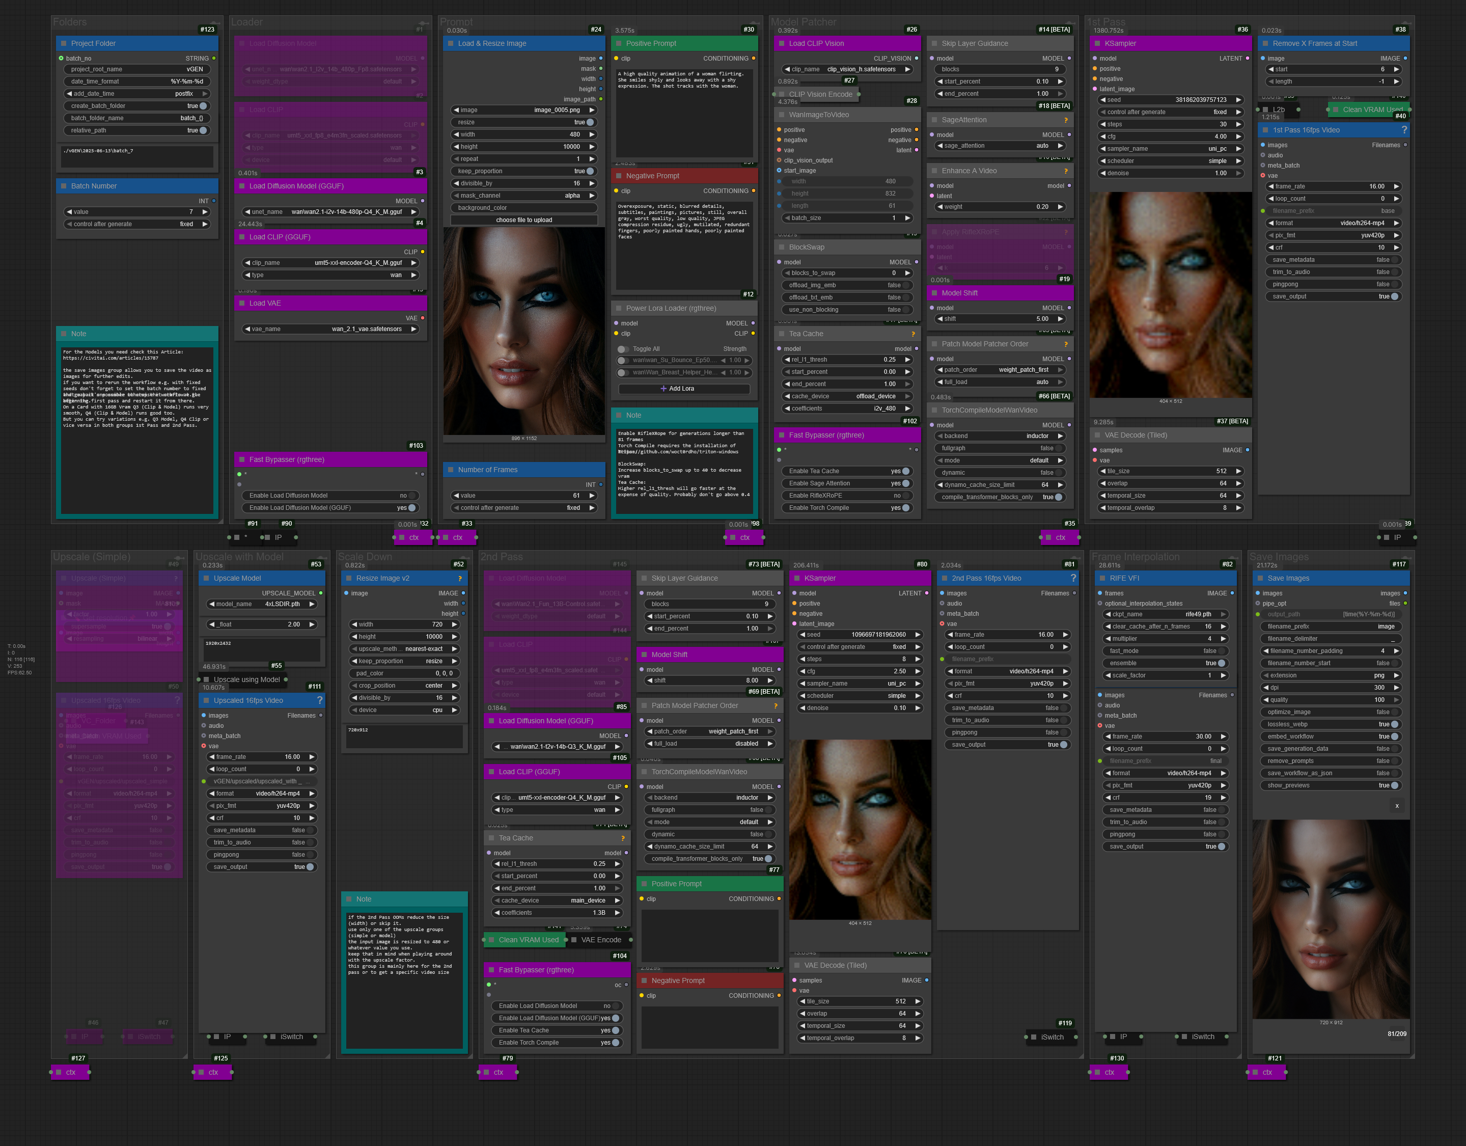Switch on Toggle All in Power Lora Loader

click(x=624, y=349)
